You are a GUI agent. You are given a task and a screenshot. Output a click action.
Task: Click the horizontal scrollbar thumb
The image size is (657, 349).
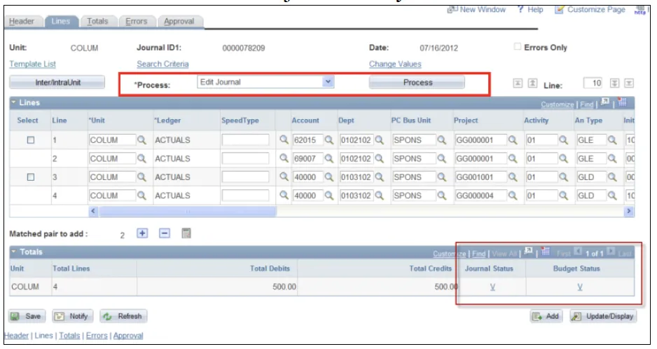[188, 212]
